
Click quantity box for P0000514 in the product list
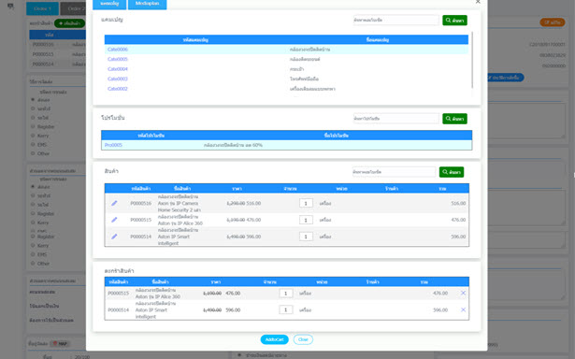pyautogui.click(x=306, y=237)
